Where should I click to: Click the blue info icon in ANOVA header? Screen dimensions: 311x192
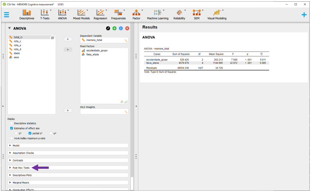point(121,28)
